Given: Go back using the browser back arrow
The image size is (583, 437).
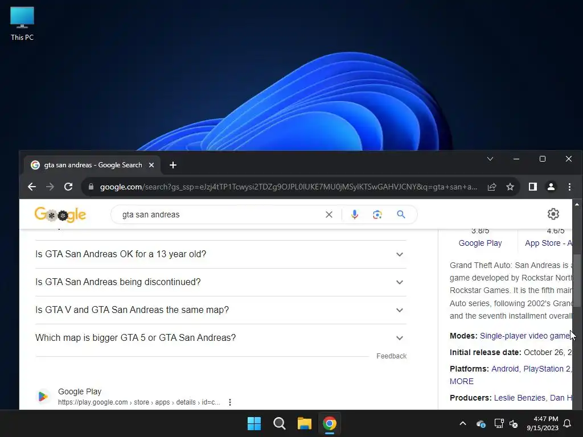Looking at the screenshot, I should [32, 187].
